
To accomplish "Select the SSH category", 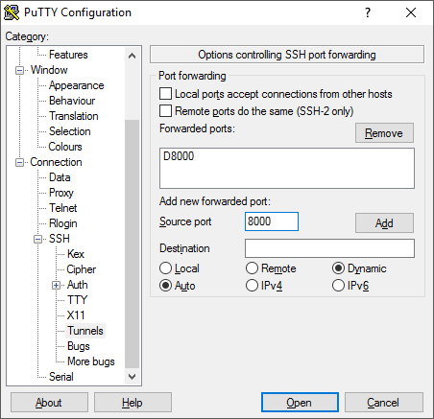I will click(60, 239).
